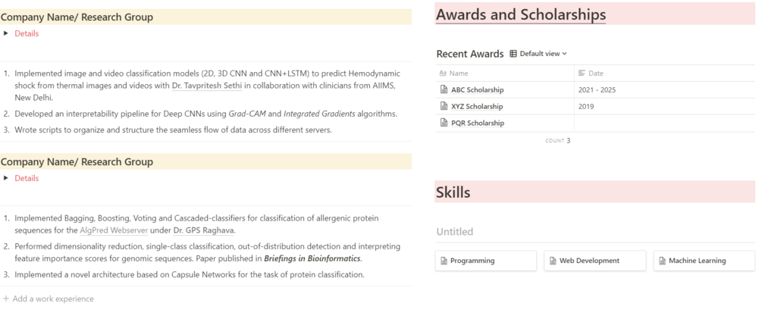Click the Machine Learning card page icon
The image size is (762, 319).
click(662, 261)
